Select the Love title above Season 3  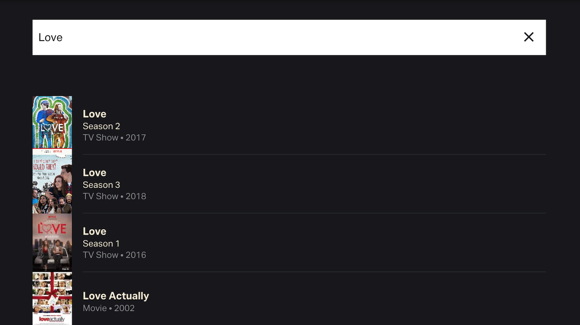point(94,172)
